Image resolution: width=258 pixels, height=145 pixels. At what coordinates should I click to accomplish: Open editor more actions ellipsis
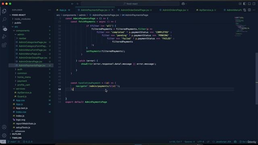click(x=254, y=10)
